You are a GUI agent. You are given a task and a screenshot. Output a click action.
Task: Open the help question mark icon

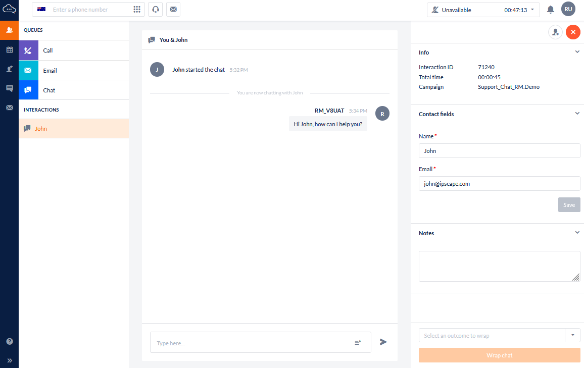coord(9,341)
